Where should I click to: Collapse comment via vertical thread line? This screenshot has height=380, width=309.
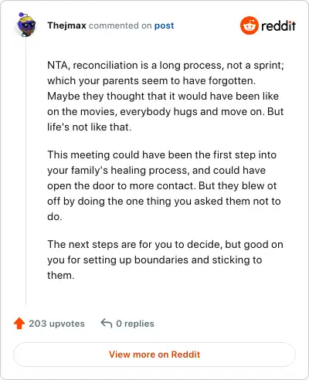(26, 171)
